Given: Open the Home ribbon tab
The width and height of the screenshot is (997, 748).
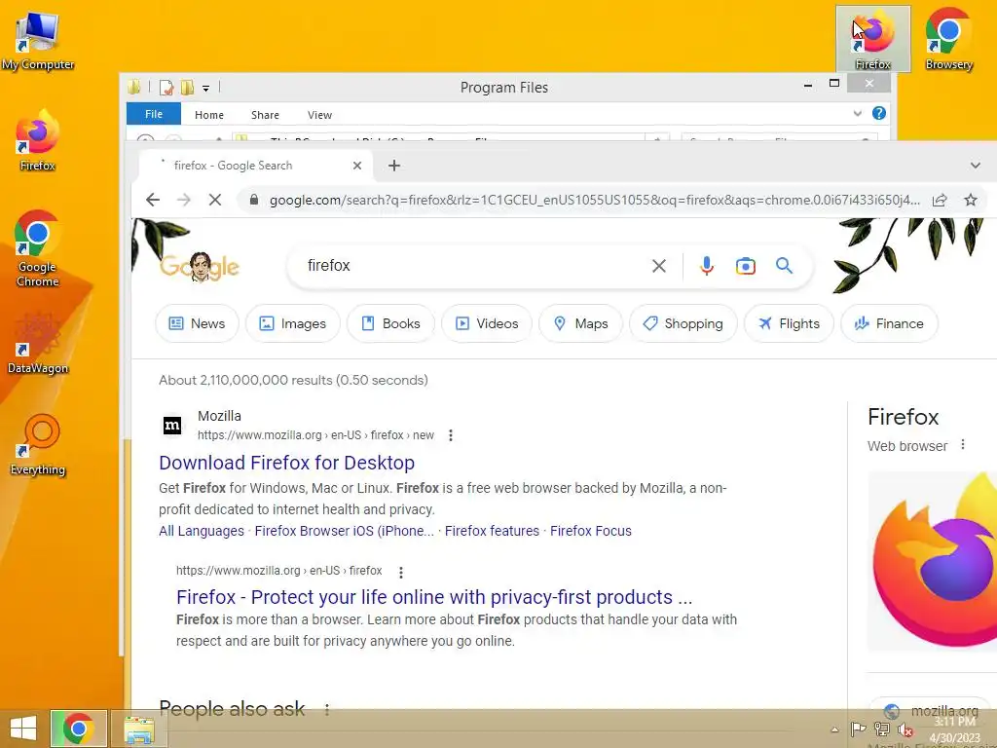Looking at the screenshot, I should click(209, 115).
